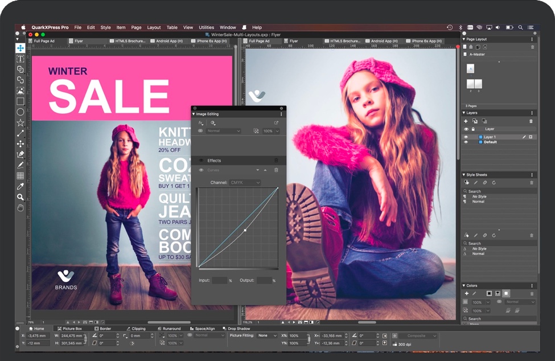Hide Layer 1 with its eye icon
This screenshot has width=555, height=361.
click(x=466, y=137)
